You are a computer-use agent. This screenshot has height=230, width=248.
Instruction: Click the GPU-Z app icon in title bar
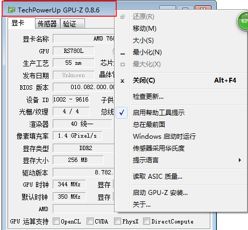click(11, 10)
